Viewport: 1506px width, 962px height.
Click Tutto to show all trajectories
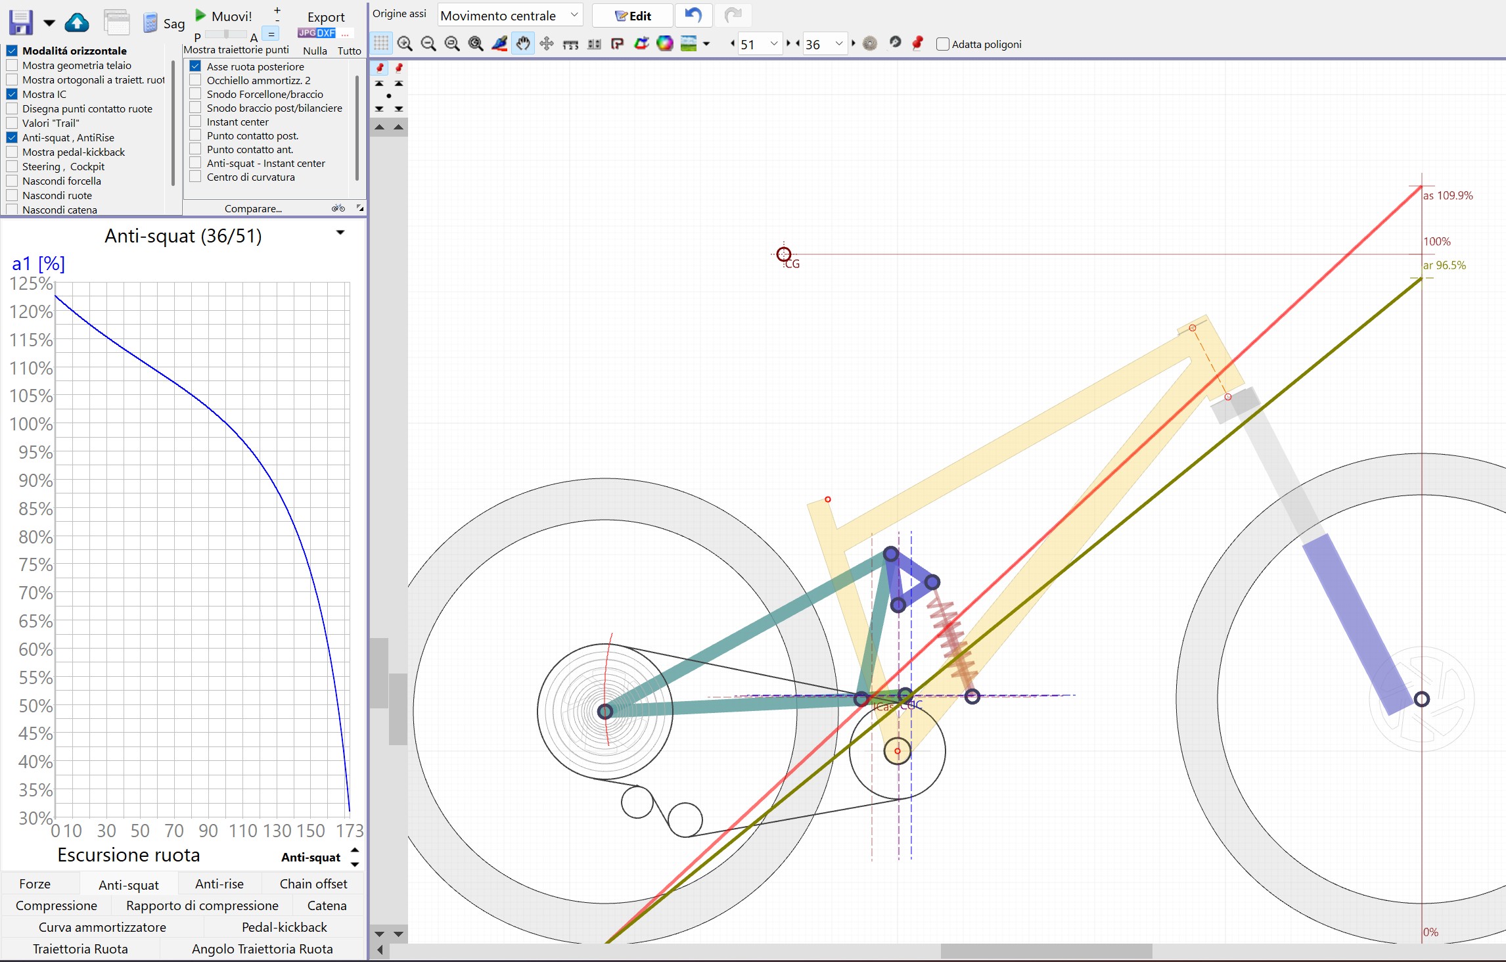349,51
